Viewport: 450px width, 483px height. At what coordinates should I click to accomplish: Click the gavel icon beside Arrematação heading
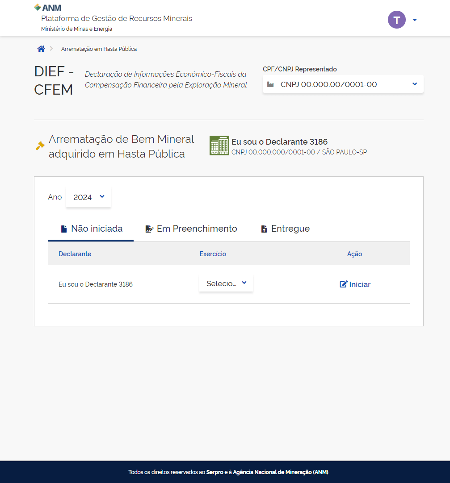40,146
